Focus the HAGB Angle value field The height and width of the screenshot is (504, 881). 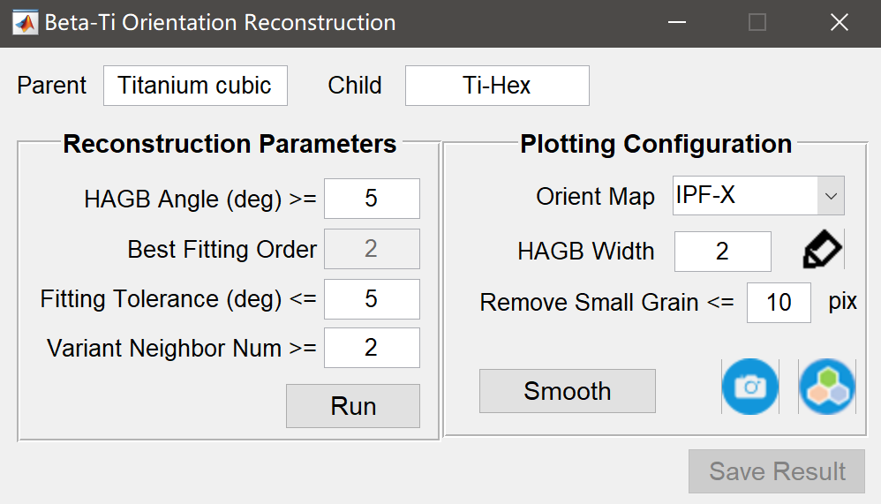[x=372, y=199]
